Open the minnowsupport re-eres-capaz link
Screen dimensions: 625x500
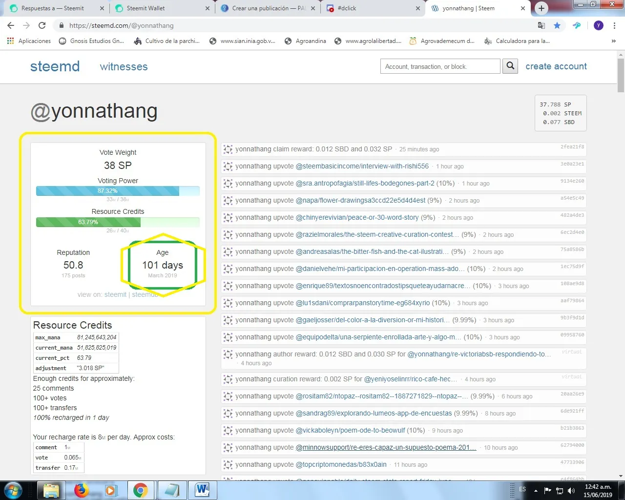click(x=386, y=447)
